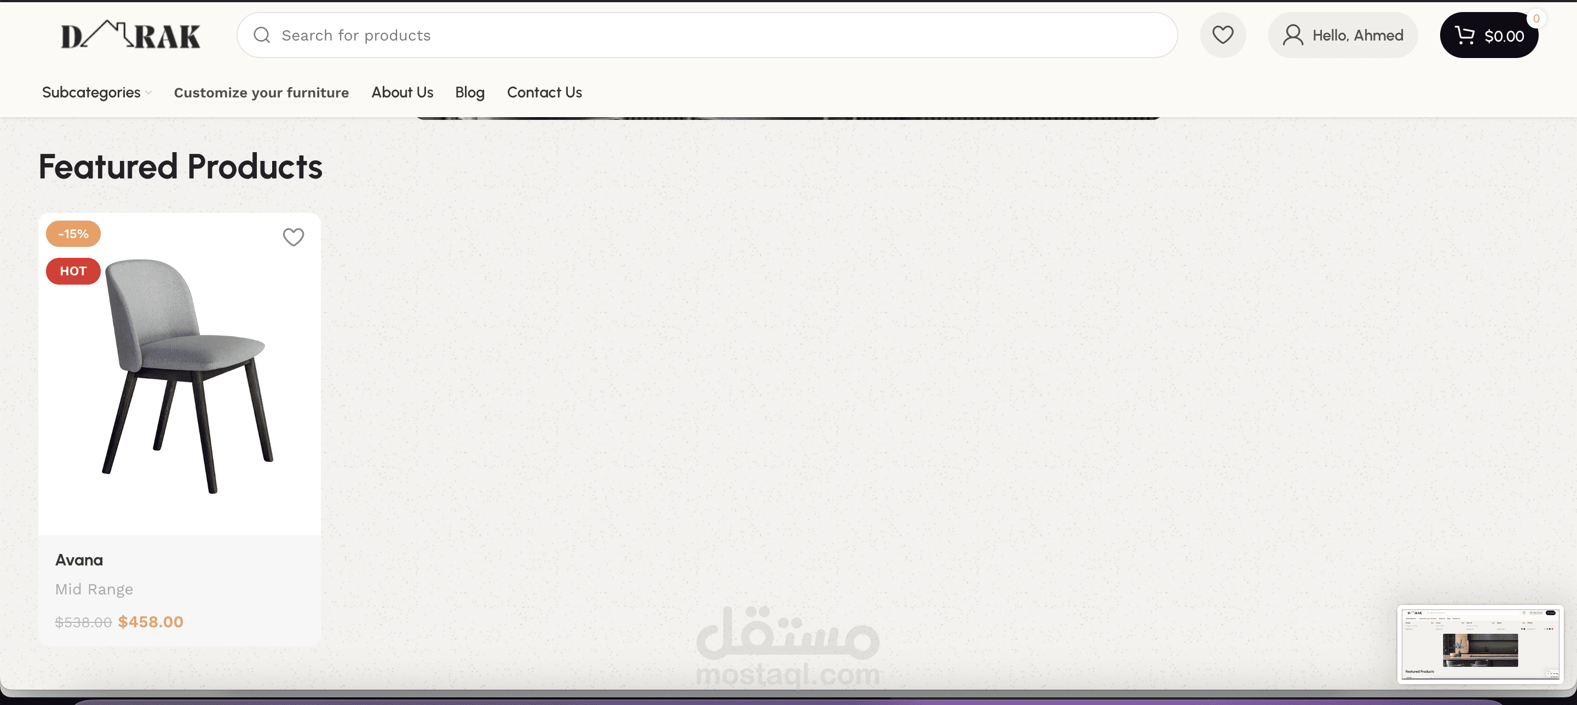Click the user account icon
Screen dimensions: 1577x705
[1292, 36]
